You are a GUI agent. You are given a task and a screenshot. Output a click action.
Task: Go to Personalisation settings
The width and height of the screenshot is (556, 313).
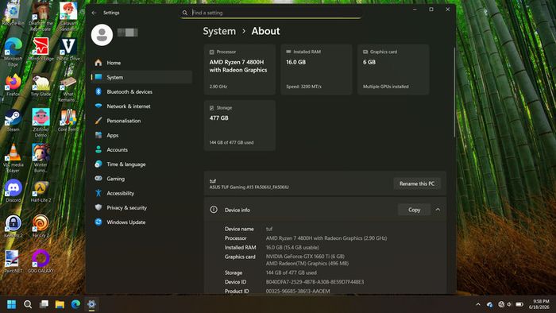tap(141, 121)
